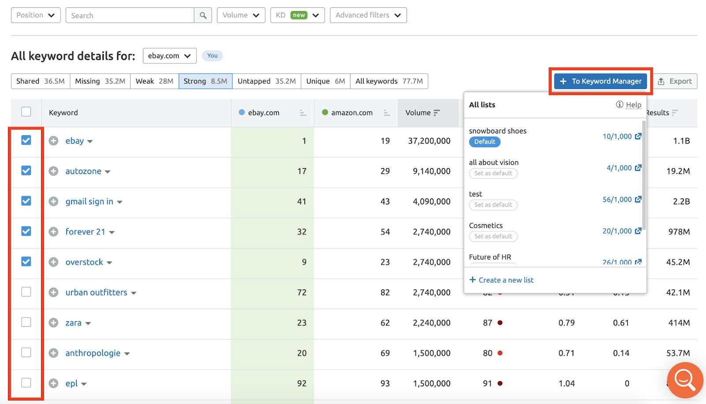Uncheck the overstock row checkbox
Screen dimensions: 706x404
tap(26, 262)
